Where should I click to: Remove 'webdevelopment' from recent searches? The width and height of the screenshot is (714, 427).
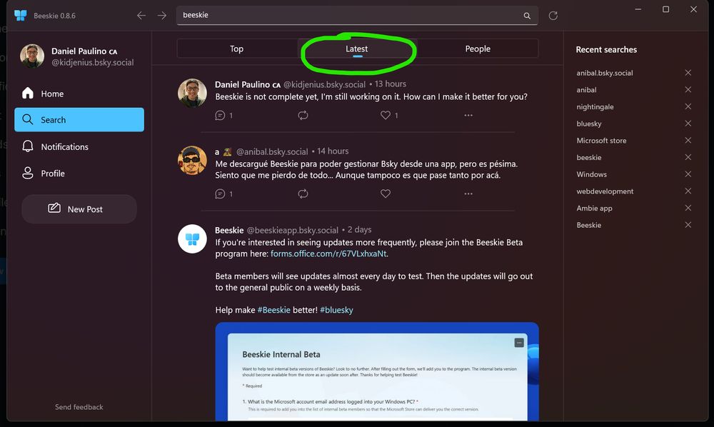coord(688,191)
